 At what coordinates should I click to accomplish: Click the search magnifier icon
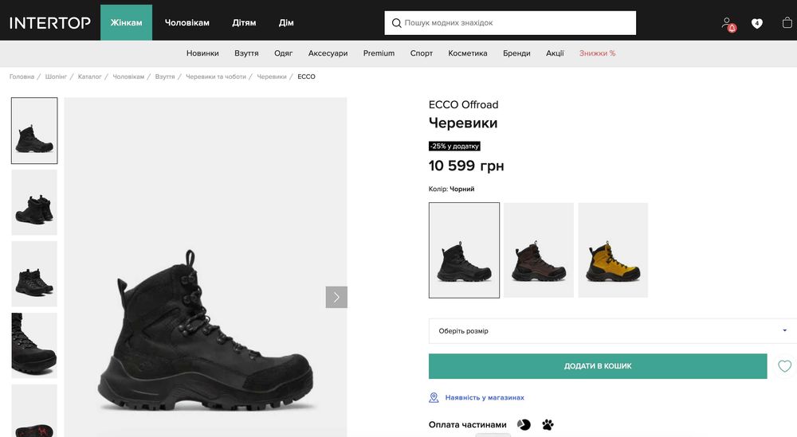(x=396, y=23)
